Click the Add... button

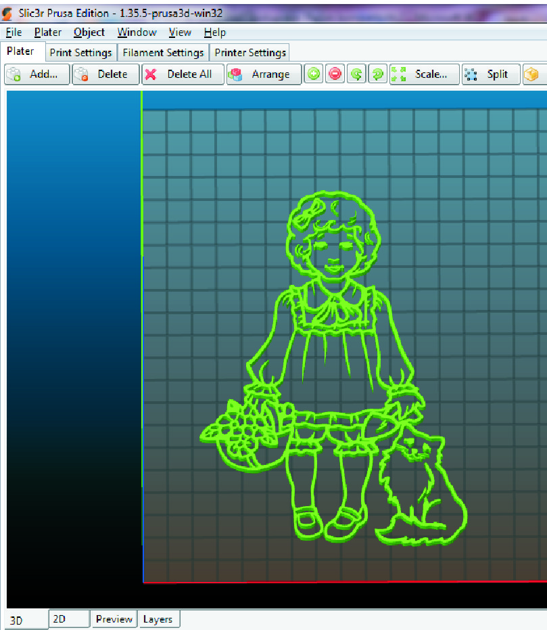pos(37,74)
